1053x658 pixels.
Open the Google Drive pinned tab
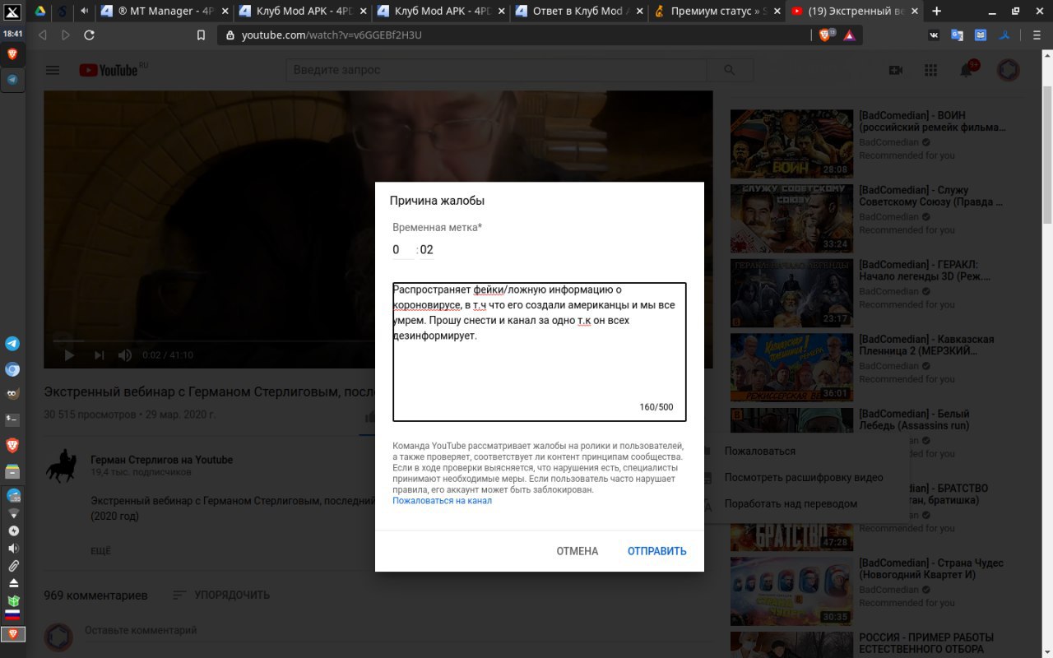[39, 12]
